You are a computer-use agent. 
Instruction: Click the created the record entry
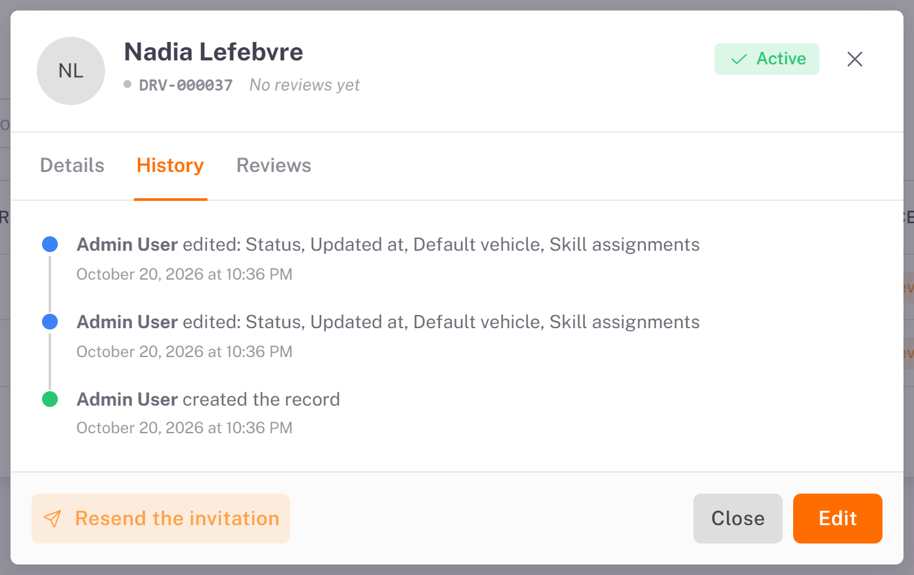[208, 399]
